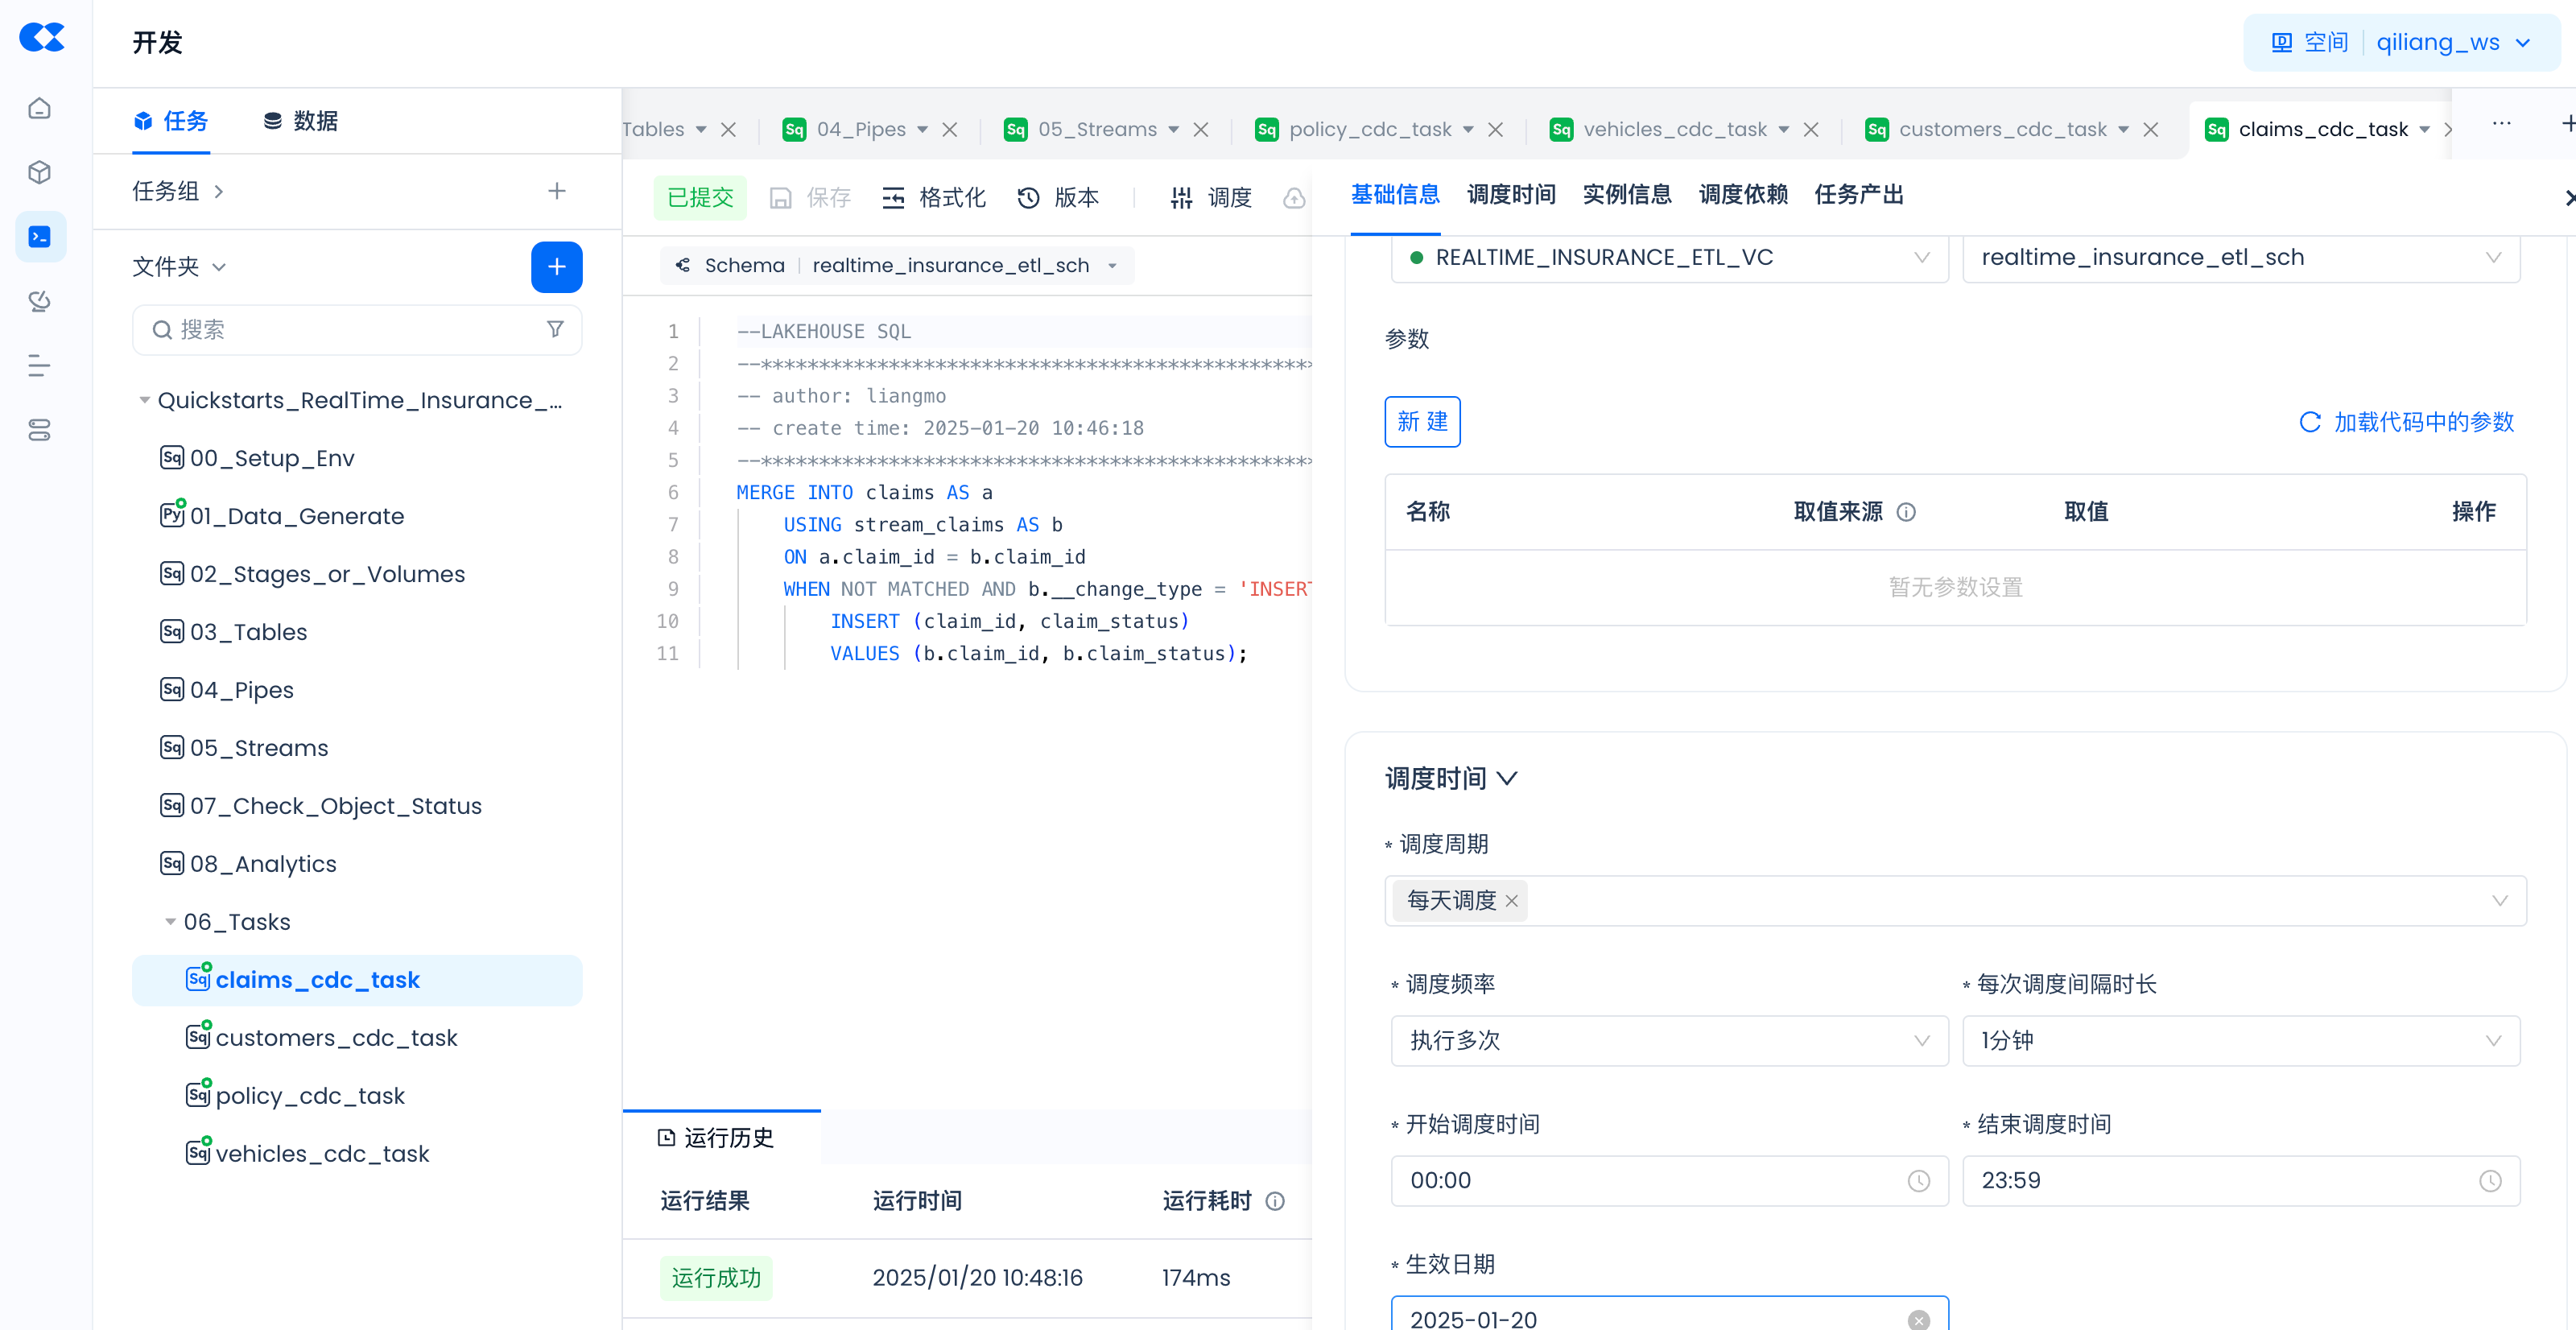Click the cube icon in left sidebar
Screen dimensions: 2576x1330
point(39,173)
